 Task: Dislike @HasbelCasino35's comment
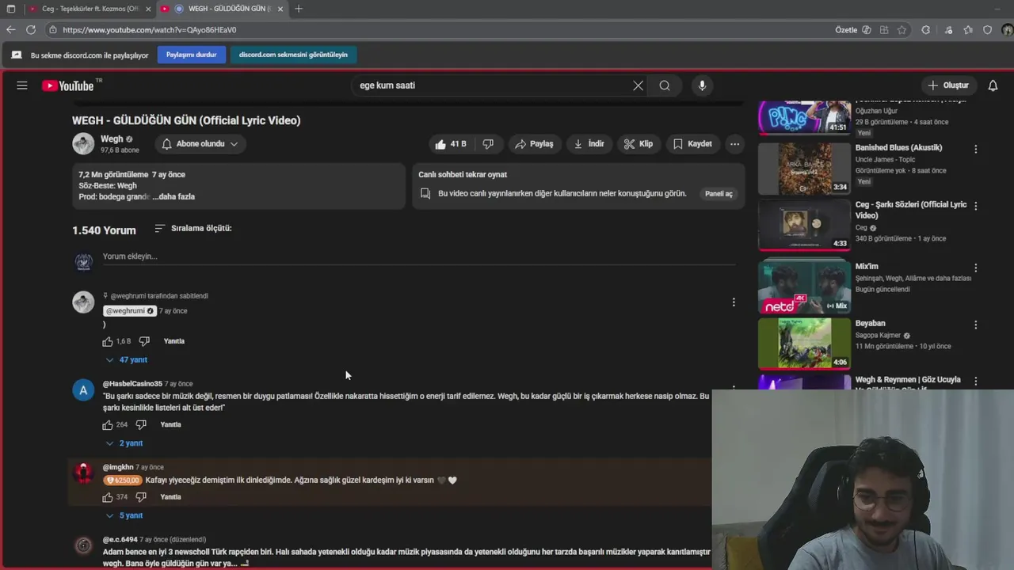(141, 425)
